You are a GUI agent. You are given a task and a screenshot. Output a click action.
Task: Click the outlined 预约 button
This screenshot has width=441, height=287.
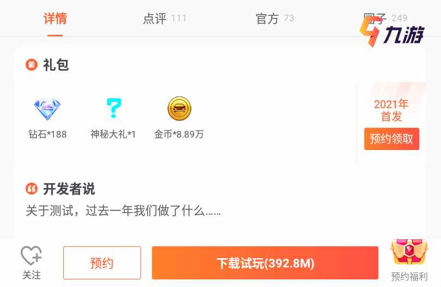point(102,263)
